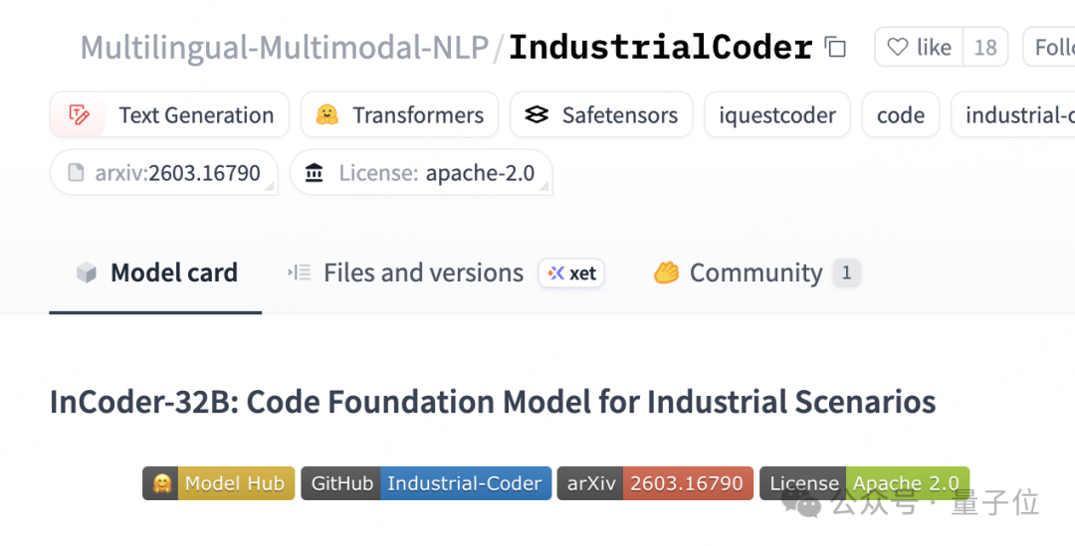Screen dimensions: 1075x546
Task: Click the Community count badge 1
Action: click(846, 273)
